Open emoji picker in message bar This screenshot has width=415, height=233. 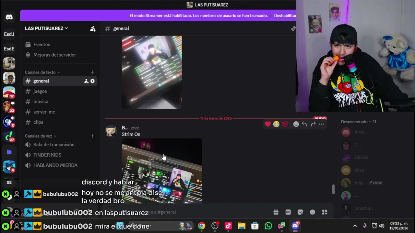pos(313,212)
